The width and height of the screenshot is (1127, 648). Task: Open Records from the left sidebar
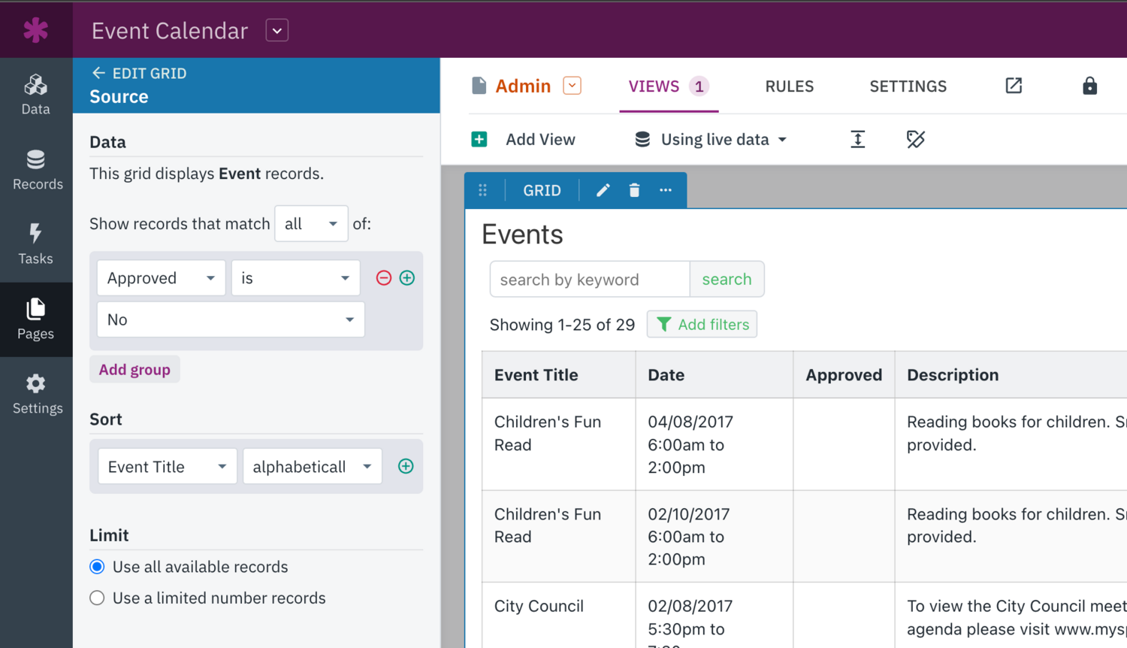pos(35,169)
